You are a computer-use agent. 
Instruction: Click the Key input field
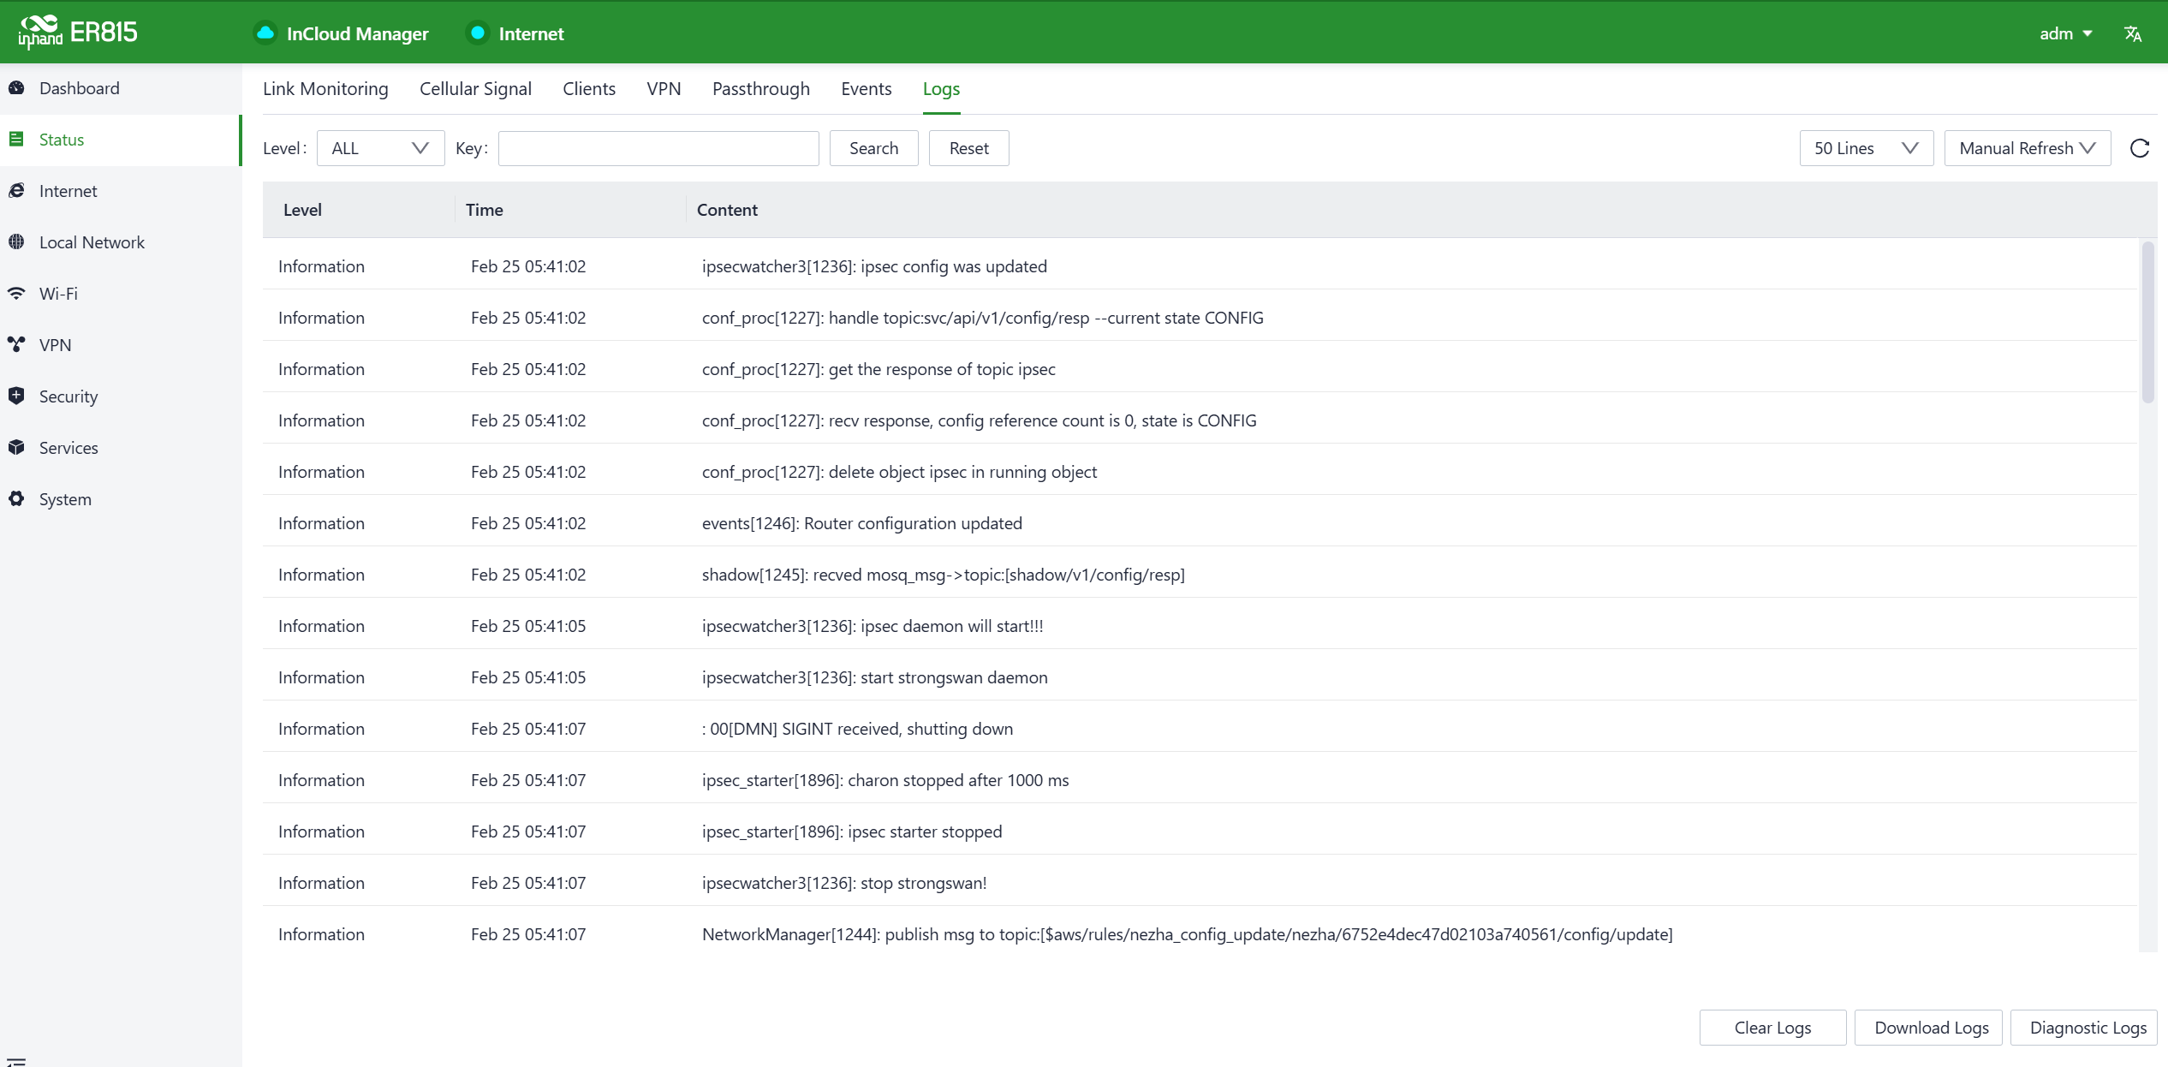[x=658, y=148]
